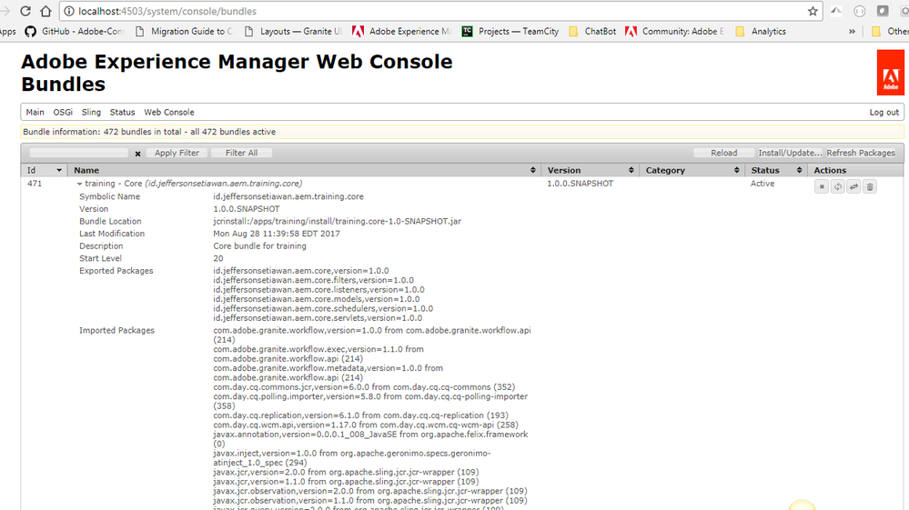
Task: Bookmark this page with the star
Action: [x=813, y=11]
